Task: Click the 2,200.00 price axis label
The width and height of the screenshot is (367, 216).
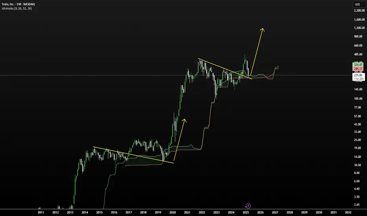Action: pyautogui.click(x=359, y=11)
